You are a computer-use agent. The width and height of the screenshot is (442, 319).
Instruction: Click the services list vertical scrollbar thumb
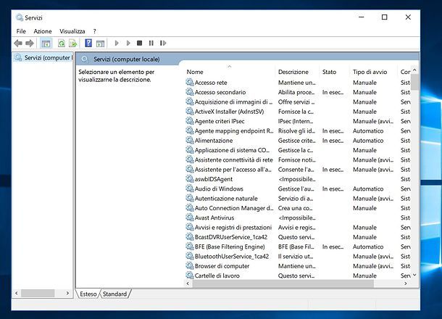[x=414, y=82]
